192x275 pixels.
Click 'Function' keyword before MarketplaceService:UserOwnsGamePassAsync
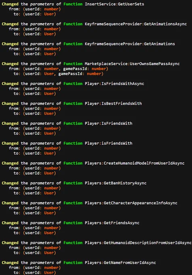(73, 63)
